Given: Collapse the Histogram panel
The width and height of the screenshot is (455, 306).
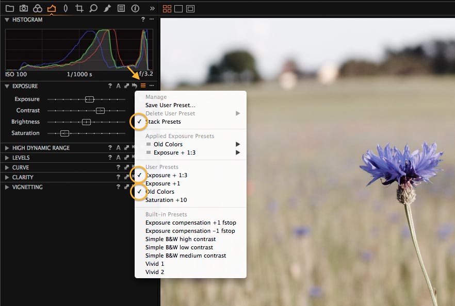Looking at the screenshot, I should click(7, 20).
